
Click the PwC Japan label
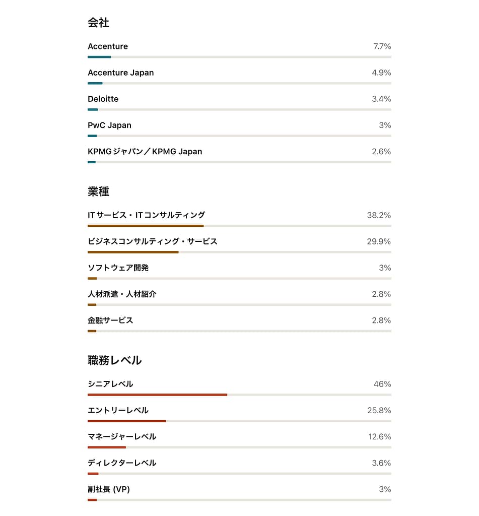tap(109, 125)
